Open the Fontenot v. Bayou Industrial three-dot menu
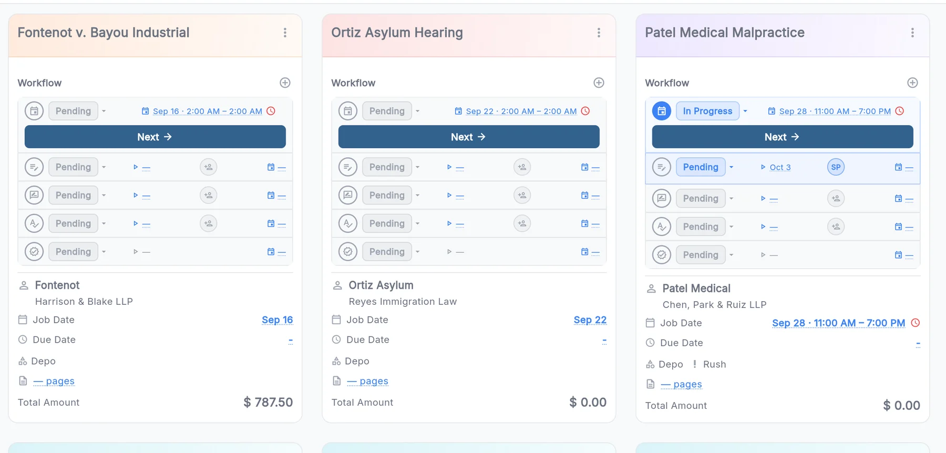The height and width of the screenshot is (453, 946). [x=285, y=33]
